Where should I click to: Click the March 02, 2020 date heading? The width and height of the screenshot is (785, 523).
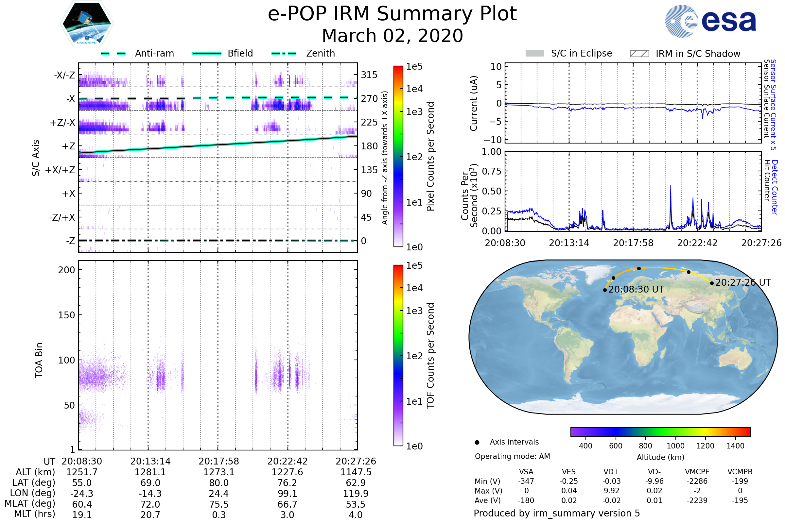click(x=392, y=36)
